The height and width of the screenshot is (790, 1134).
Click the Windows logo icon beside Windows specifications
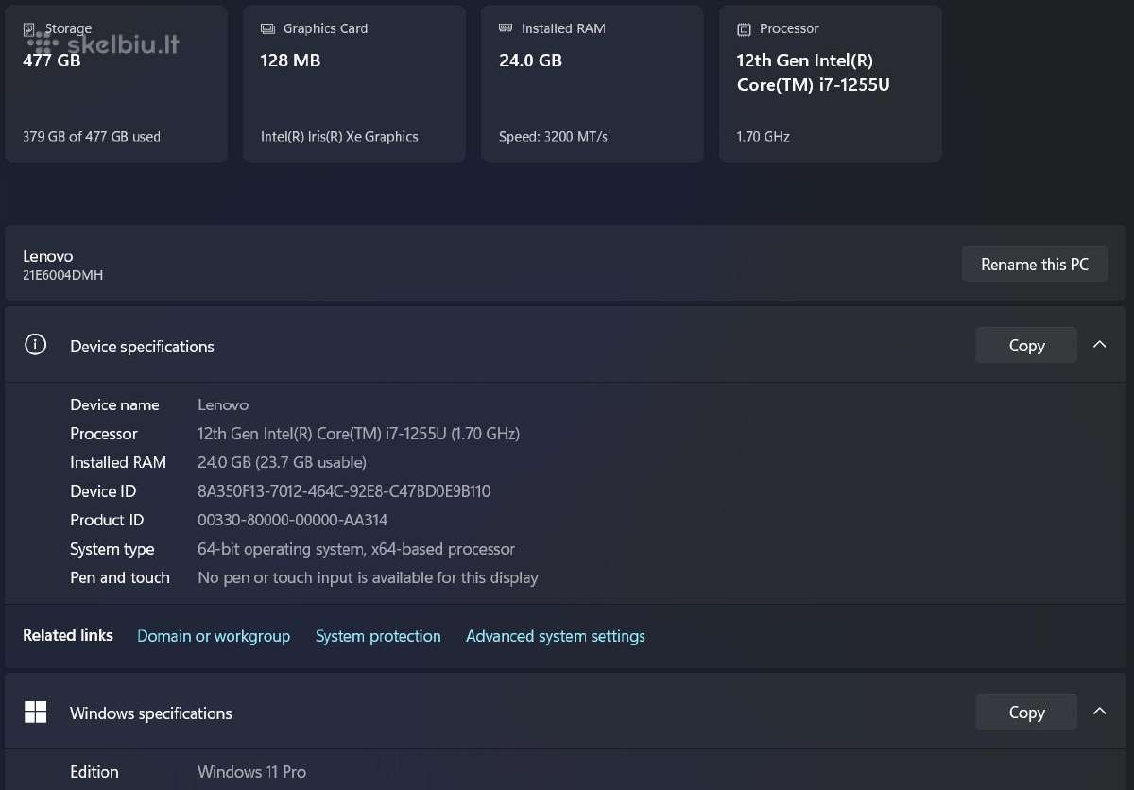pos(35,713)
